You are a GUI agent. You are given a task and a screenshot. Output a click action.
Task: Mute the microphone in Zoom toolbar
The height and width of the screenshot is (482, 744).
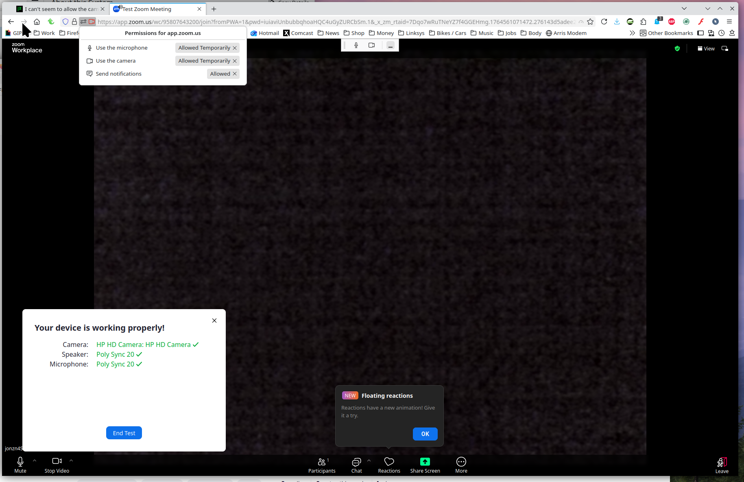click(20, 465)
